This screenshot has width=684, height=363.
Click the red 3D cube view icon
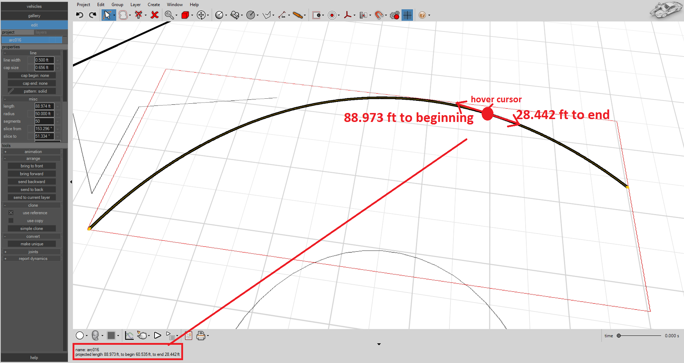pyautogui.click(x=185, y=15)
